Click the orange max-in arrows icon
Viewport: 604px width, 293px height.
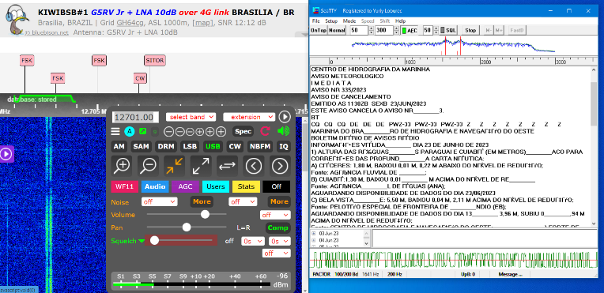[175, 166]
